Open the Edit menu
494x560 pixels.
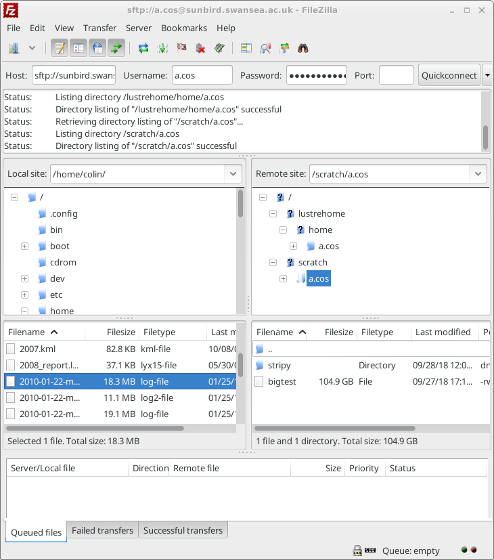point(37,28)
